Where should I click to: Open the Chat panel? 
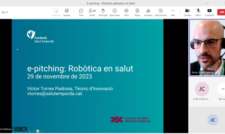(81, 12)
